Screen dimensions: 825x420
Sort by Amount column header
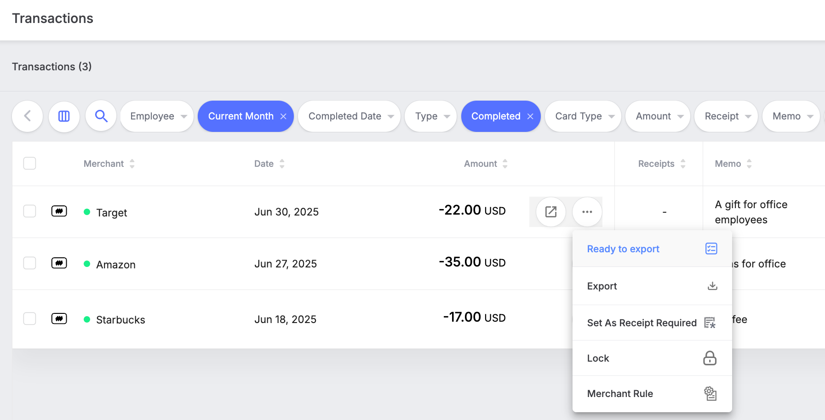[486, 164]
